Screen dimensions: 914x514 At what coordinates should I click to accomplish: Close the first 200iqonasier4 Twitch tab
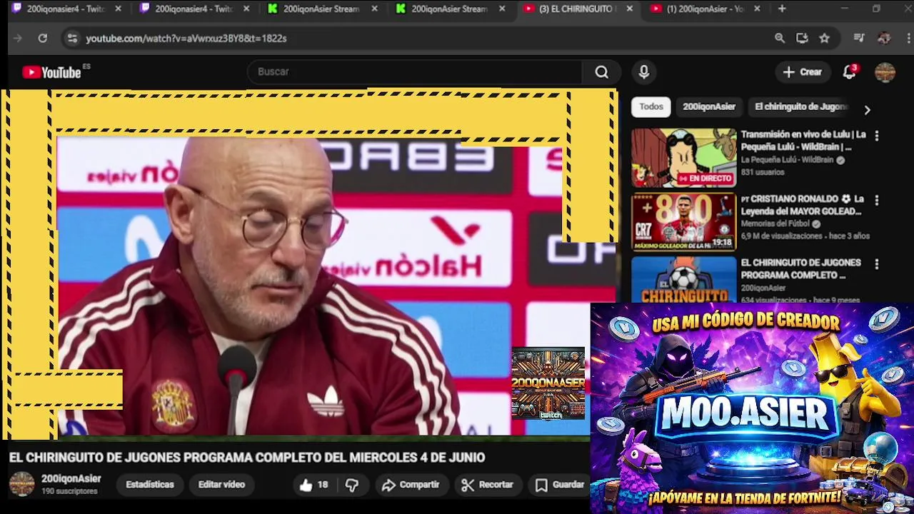point(118,9)
